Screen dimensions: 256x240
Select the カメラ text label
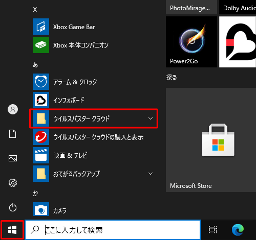pos(59,211)
